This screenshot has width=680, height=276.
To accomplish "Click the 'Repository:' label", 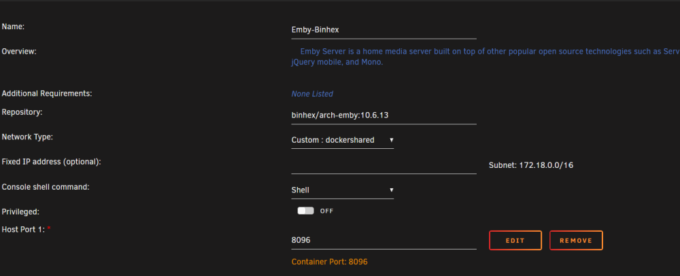I will click(x=22, y=112).
